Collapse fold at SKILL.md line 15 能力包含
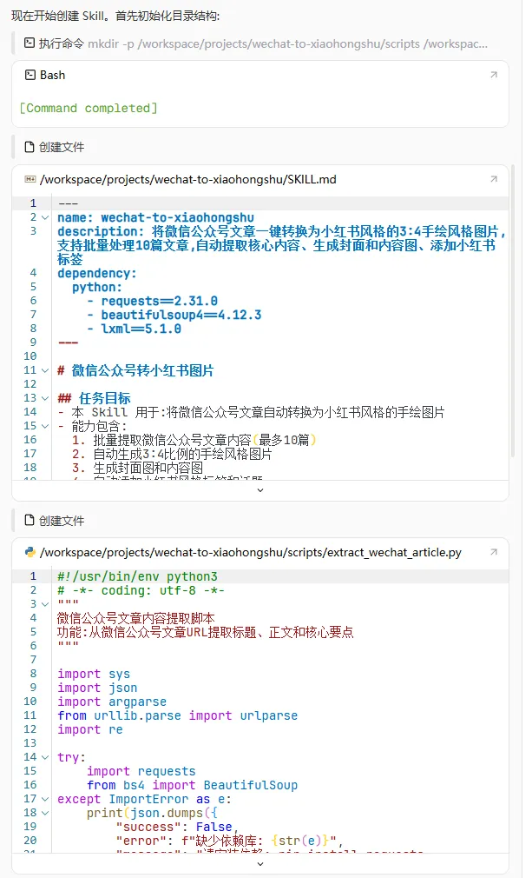This screenshot has width=532, height=878. click(x=45, y=426)
